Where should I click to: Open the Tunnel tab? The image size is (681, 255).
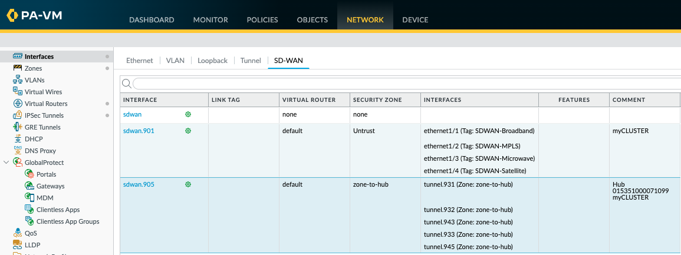click(x=251, y=61)
